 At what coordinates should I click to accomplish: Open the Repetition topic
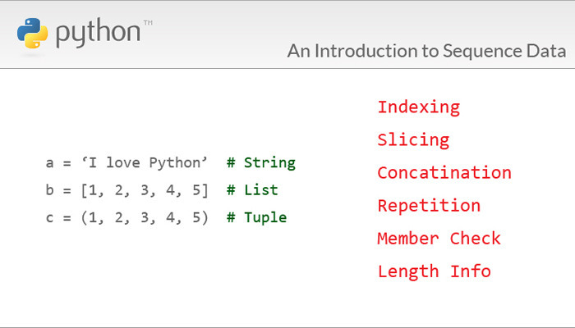tap(429, 206)
